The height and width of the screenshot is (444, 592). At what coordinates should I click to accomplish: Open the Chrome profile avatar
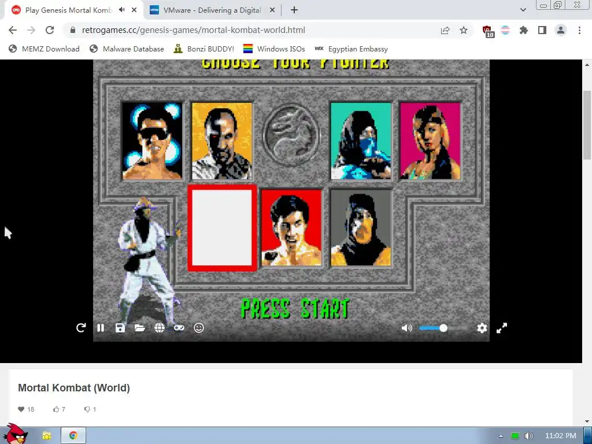pos(561,30)
